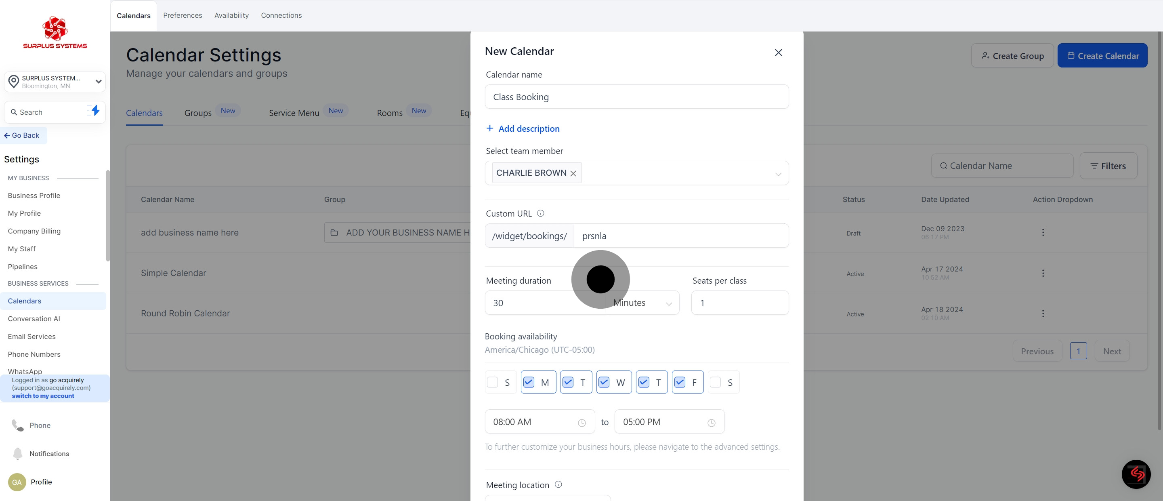Open three-dot menu for Simple Calendar row
The image size is (1163, 501).
[1043, 273]
